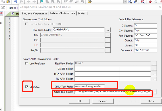This screenshot has width=162, height=111.
Task: Enable the Use RealView checkbox
Action: click(27, 64)
